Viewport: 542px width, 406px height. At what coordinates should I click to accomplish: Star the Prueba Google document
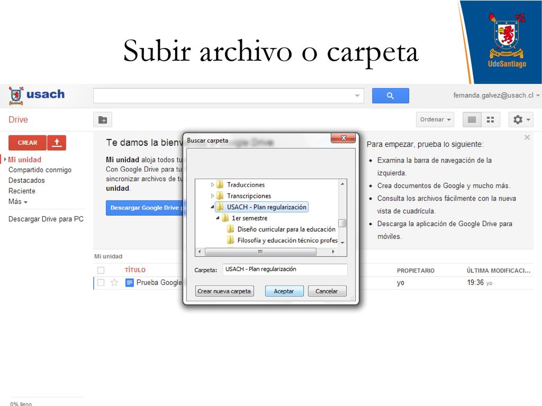coord(114,283)
